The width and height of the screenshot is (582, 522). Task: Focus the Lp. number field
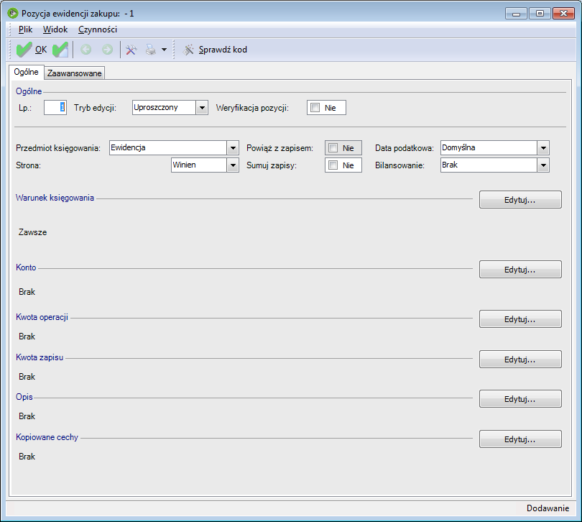[55, 107]
